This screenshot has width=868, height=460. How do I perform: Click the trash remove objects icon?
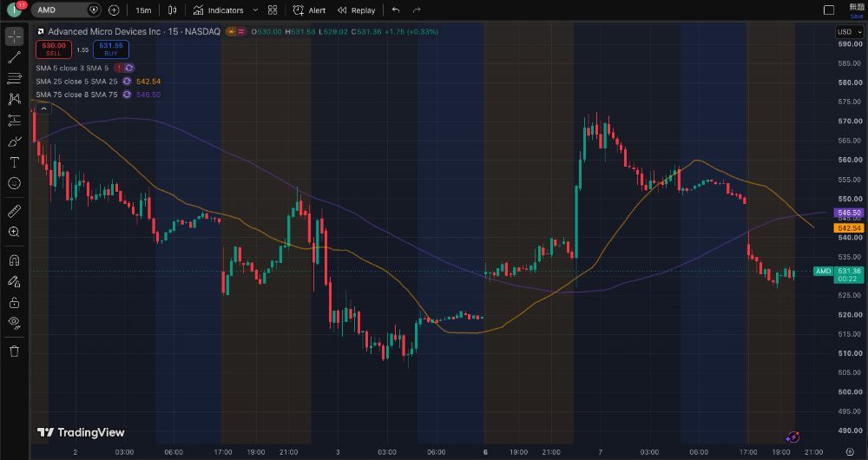click(x=15, y=351)
